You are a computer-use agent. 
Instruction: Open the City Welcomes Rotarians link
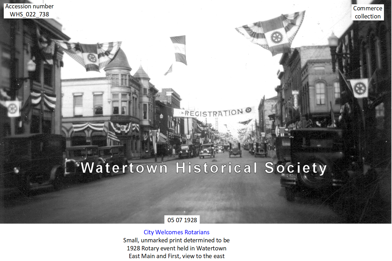click(x=176, y=232)
